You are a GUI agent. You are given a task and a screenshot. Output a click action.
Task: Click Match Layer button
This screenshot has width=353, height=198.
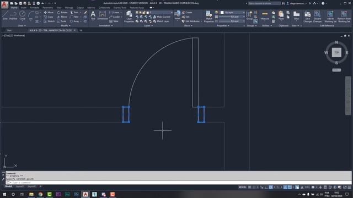[x=161, y=21]
